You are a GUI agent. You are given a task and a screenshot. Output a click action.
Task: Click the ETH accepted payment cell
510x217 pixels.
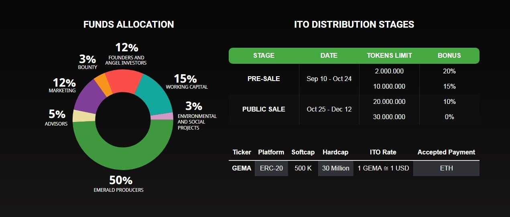tap(446, 168)
